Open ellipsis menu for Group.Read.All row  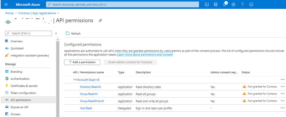(282, 94)
